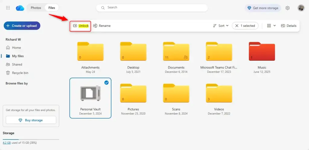Open the settings gear icon
This screenshot has height=150, width=309.
pyautogui.click(x=287, y=8)
